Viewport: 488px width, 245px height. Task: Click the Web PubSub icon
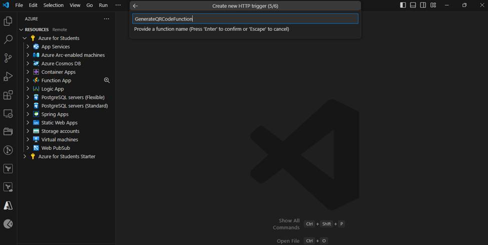tap(36, 148)
